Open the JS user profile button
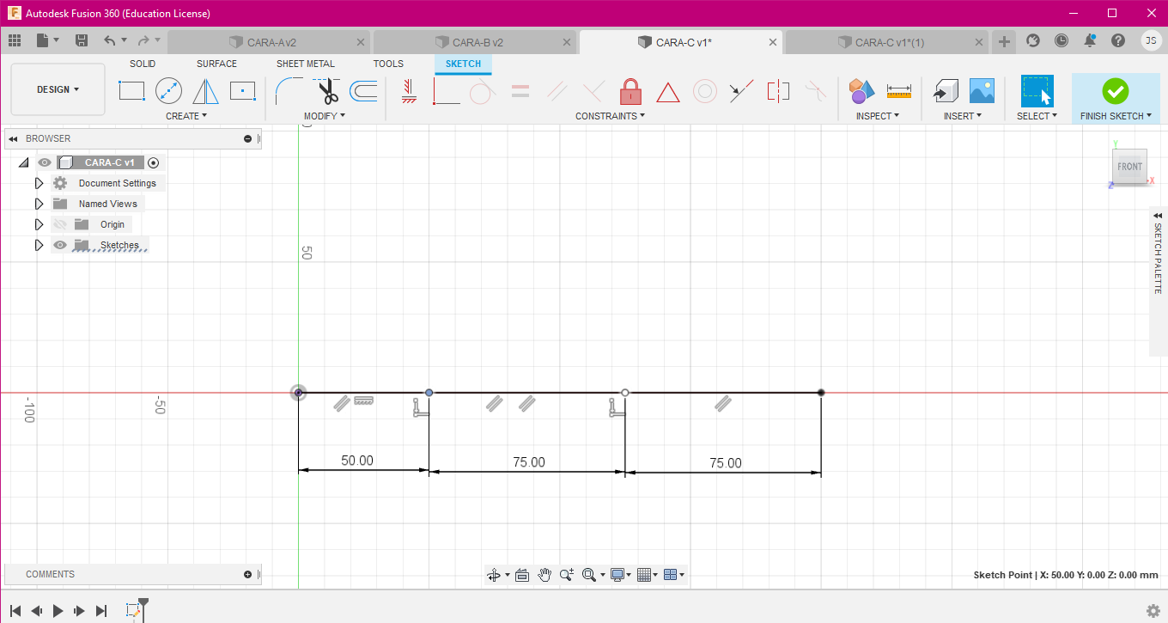The height and width of the screenshot is (623, 1168). [x=1151, y=40]
